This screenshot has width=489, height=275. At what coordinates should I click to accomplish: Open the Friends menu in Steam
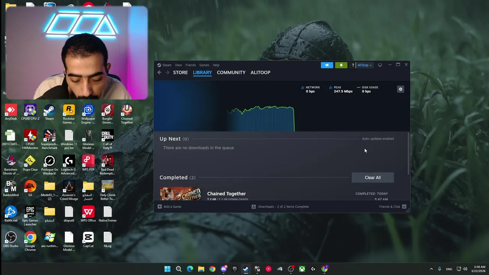(x=191, y=65)
